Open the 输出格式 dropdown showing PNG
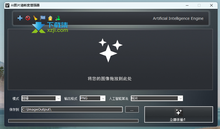The height and width of the screenshot is (129, 220). point(92,98)
